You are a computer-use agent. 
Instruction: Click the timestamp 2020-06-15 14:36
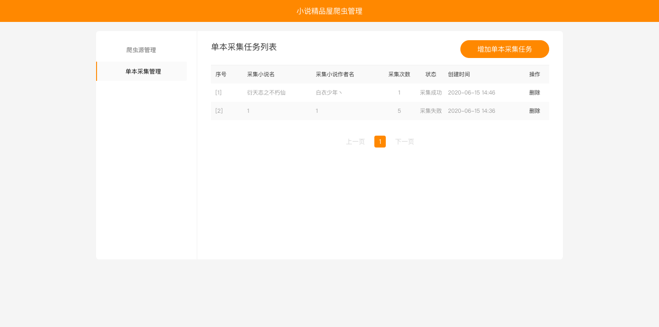click(x=471, y=111)
